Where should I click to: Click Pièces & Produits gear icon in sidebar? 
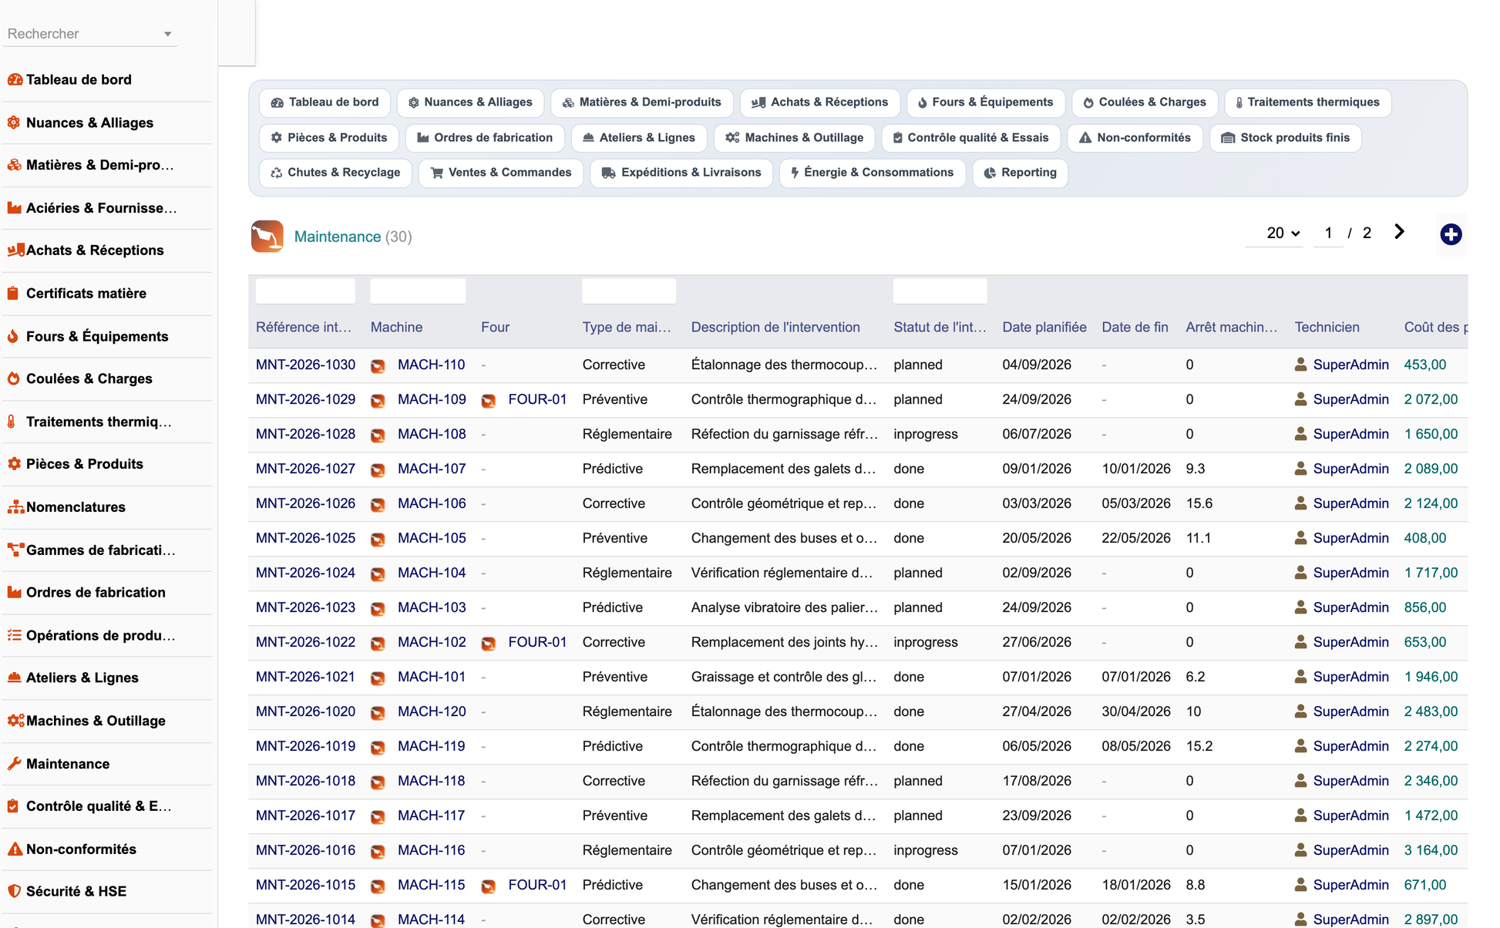(x=14, y=464)
